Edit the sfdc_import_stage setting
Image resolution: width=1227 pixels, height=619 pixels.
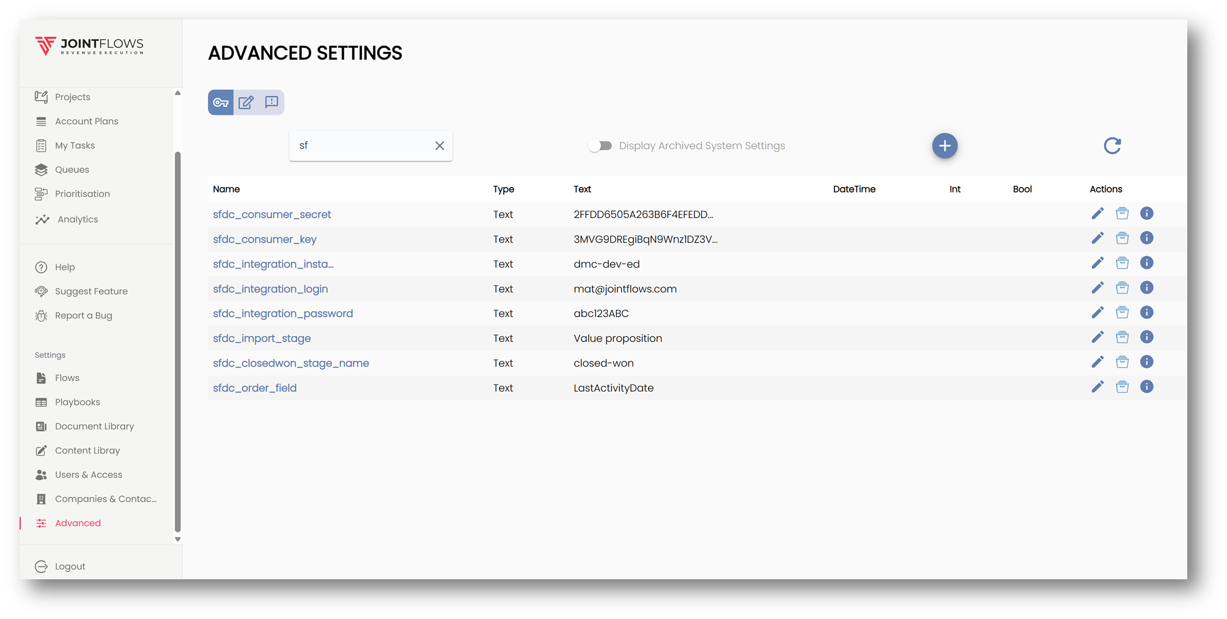[1097, 337]
